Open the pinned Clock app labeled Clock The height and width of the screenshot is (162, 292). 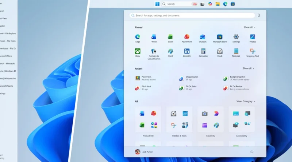pyautogui.click(x=220, y=52)
